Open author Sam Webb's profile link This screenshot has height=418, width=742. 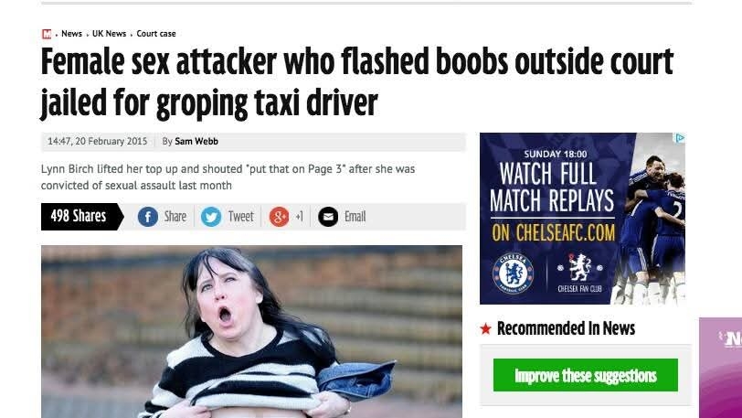pyautogui.click(x=196, y=141)
